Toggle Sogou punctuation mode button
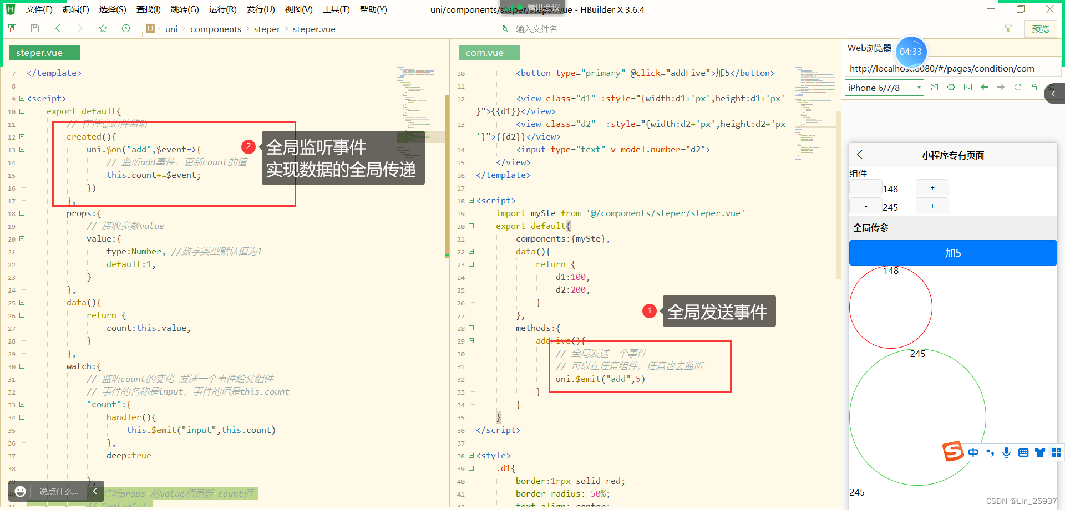Viewport: 1065px width, 510px height. [x=990, y=453]
